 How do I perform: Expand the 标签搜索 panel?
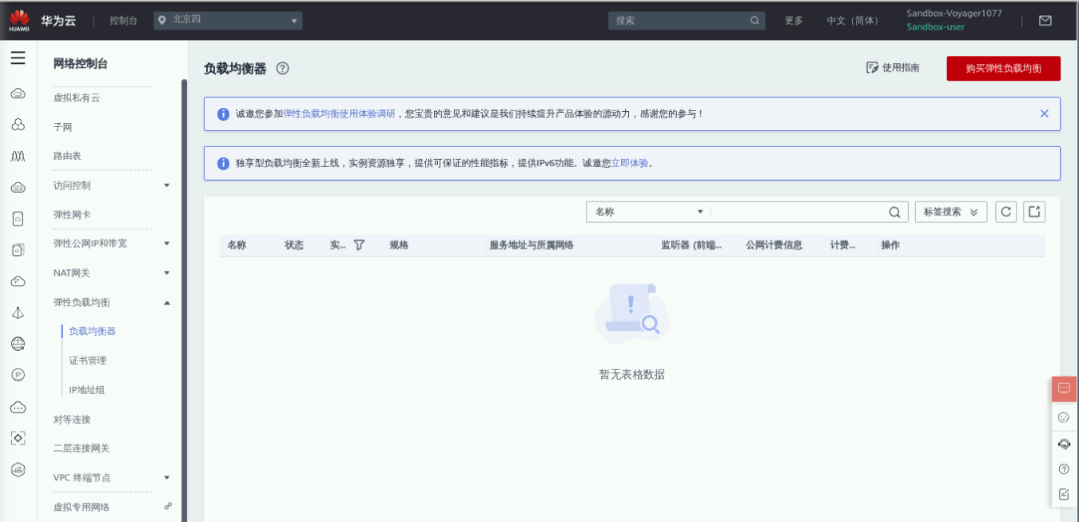pyautogui.click(x=950, y=212)
